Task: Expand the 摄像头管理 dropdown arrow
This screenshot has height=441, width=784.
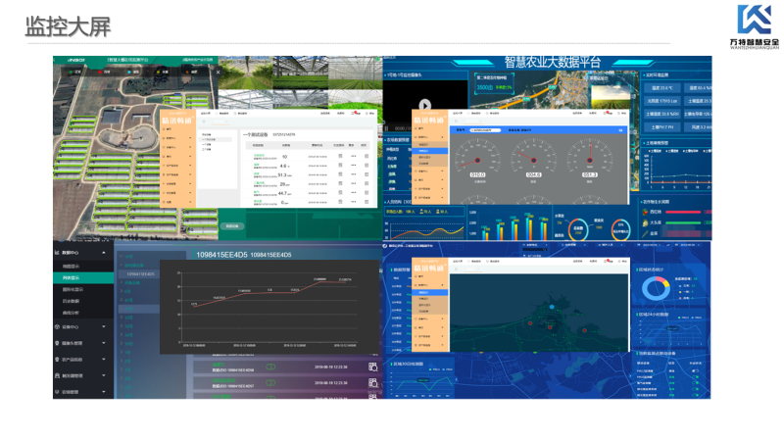Action: (102, 343)
